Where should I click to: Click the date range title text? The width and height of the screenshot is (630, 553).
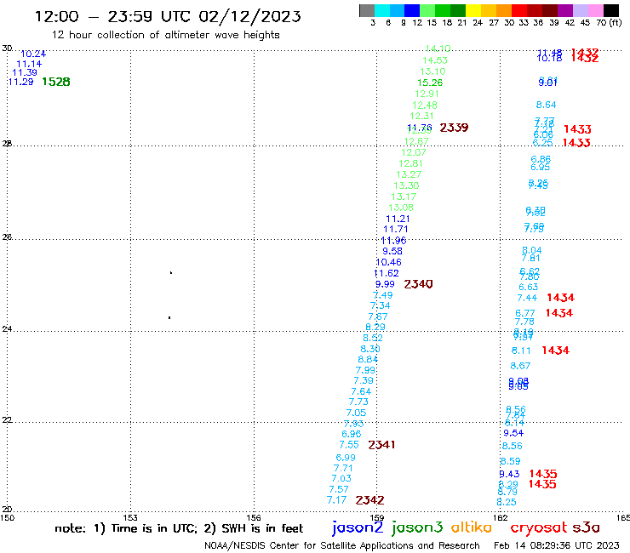click(x=168, y=16)
